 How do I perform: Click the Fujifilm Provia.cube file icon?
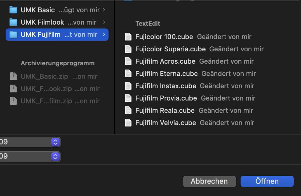point(128,98)
